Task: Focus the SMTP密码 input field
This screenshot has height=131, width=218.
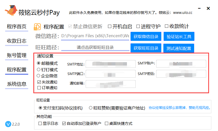Action: click(181, 74)
